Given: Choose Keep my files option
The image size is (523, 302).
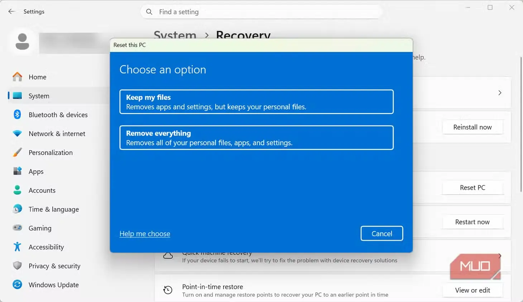Looking at the screenshot, I should pos(256,102).
